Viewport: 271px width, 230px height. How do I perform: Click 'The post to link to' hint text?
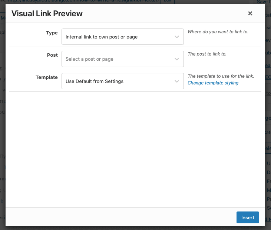pos(207,54)
